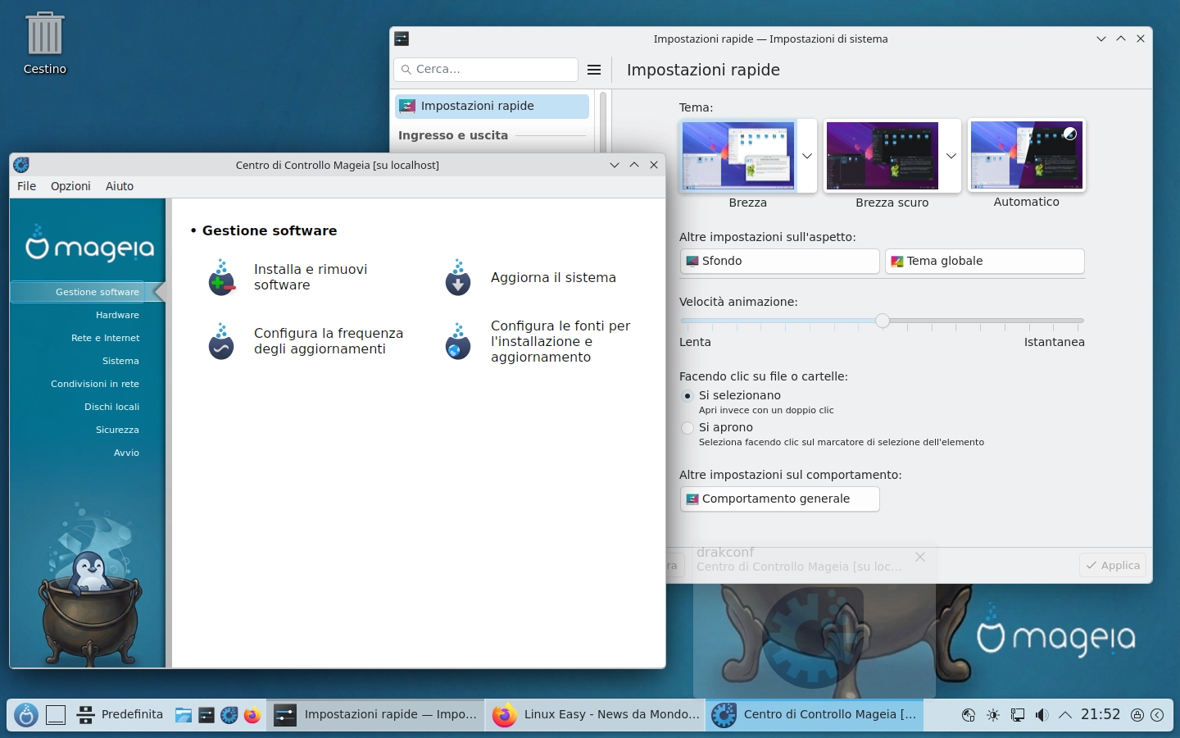
Task: Open Mageia application launcher in taskbar
Action: click(x=26, y=715)
